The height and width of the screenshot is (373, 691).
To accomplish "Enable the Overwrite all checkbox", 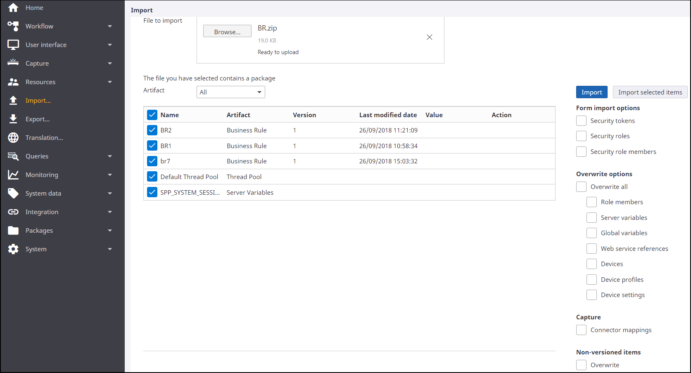I will coord(581,187).
